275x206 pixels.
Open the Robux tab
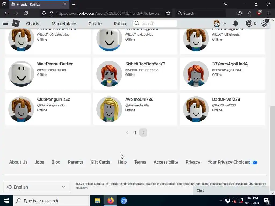[120, 24]
